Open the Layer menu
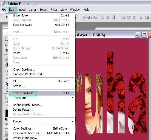This screenshot has width=151, height=140. pyautogui.click(x=32, y=10)
